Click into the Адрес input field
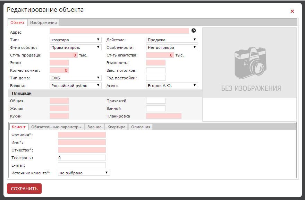This screenshot has width=305, height=200. point(119,31)
